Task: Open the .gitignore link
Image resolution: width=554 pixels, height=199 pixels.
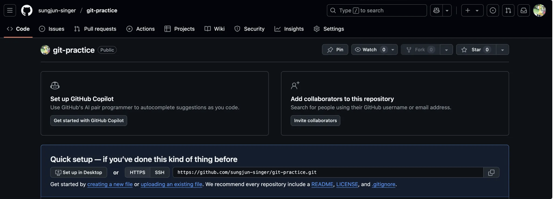Action: pos(384,184)
